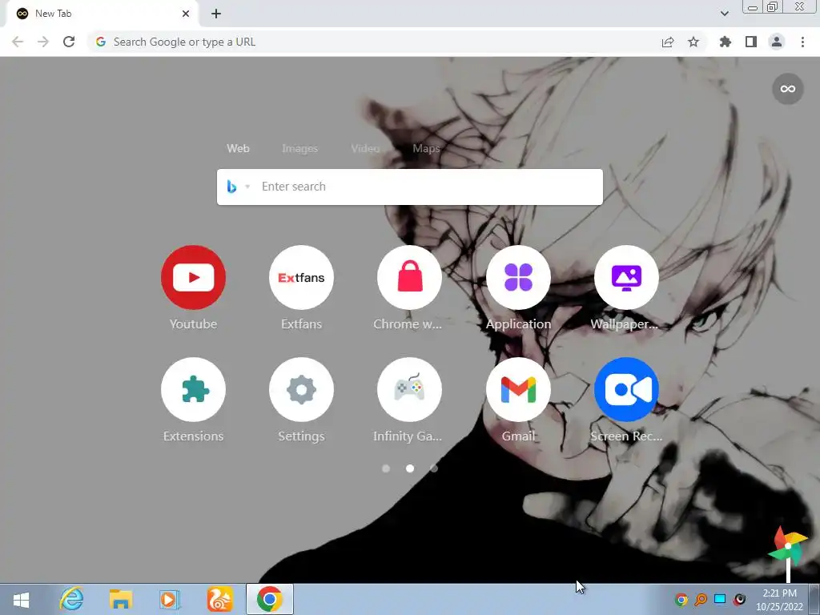Close the New Tab tab
This screenshot has width=820, height=615.
pyautogui.click(x=186, y=14)
